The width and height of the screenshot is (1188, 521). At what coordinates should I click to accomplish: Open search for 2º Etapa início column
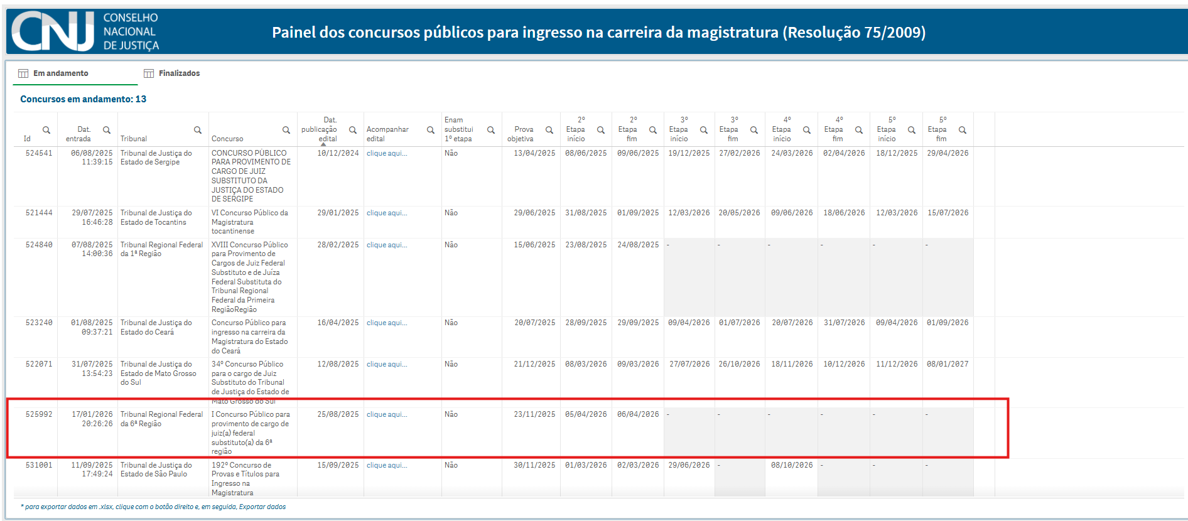(601, 130)
